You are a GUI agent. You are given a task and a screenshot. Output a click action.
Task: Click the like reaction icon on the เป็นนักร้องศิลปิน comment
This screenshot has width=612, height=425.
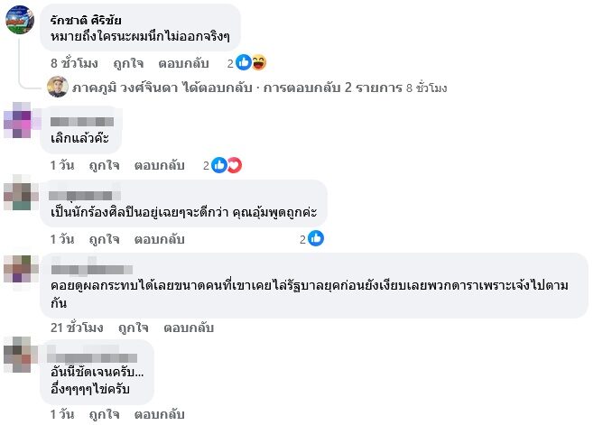(x=316, y=239)
